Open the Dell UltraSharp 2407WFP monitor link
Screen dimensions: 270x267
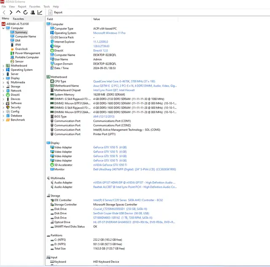coord(135,169)
